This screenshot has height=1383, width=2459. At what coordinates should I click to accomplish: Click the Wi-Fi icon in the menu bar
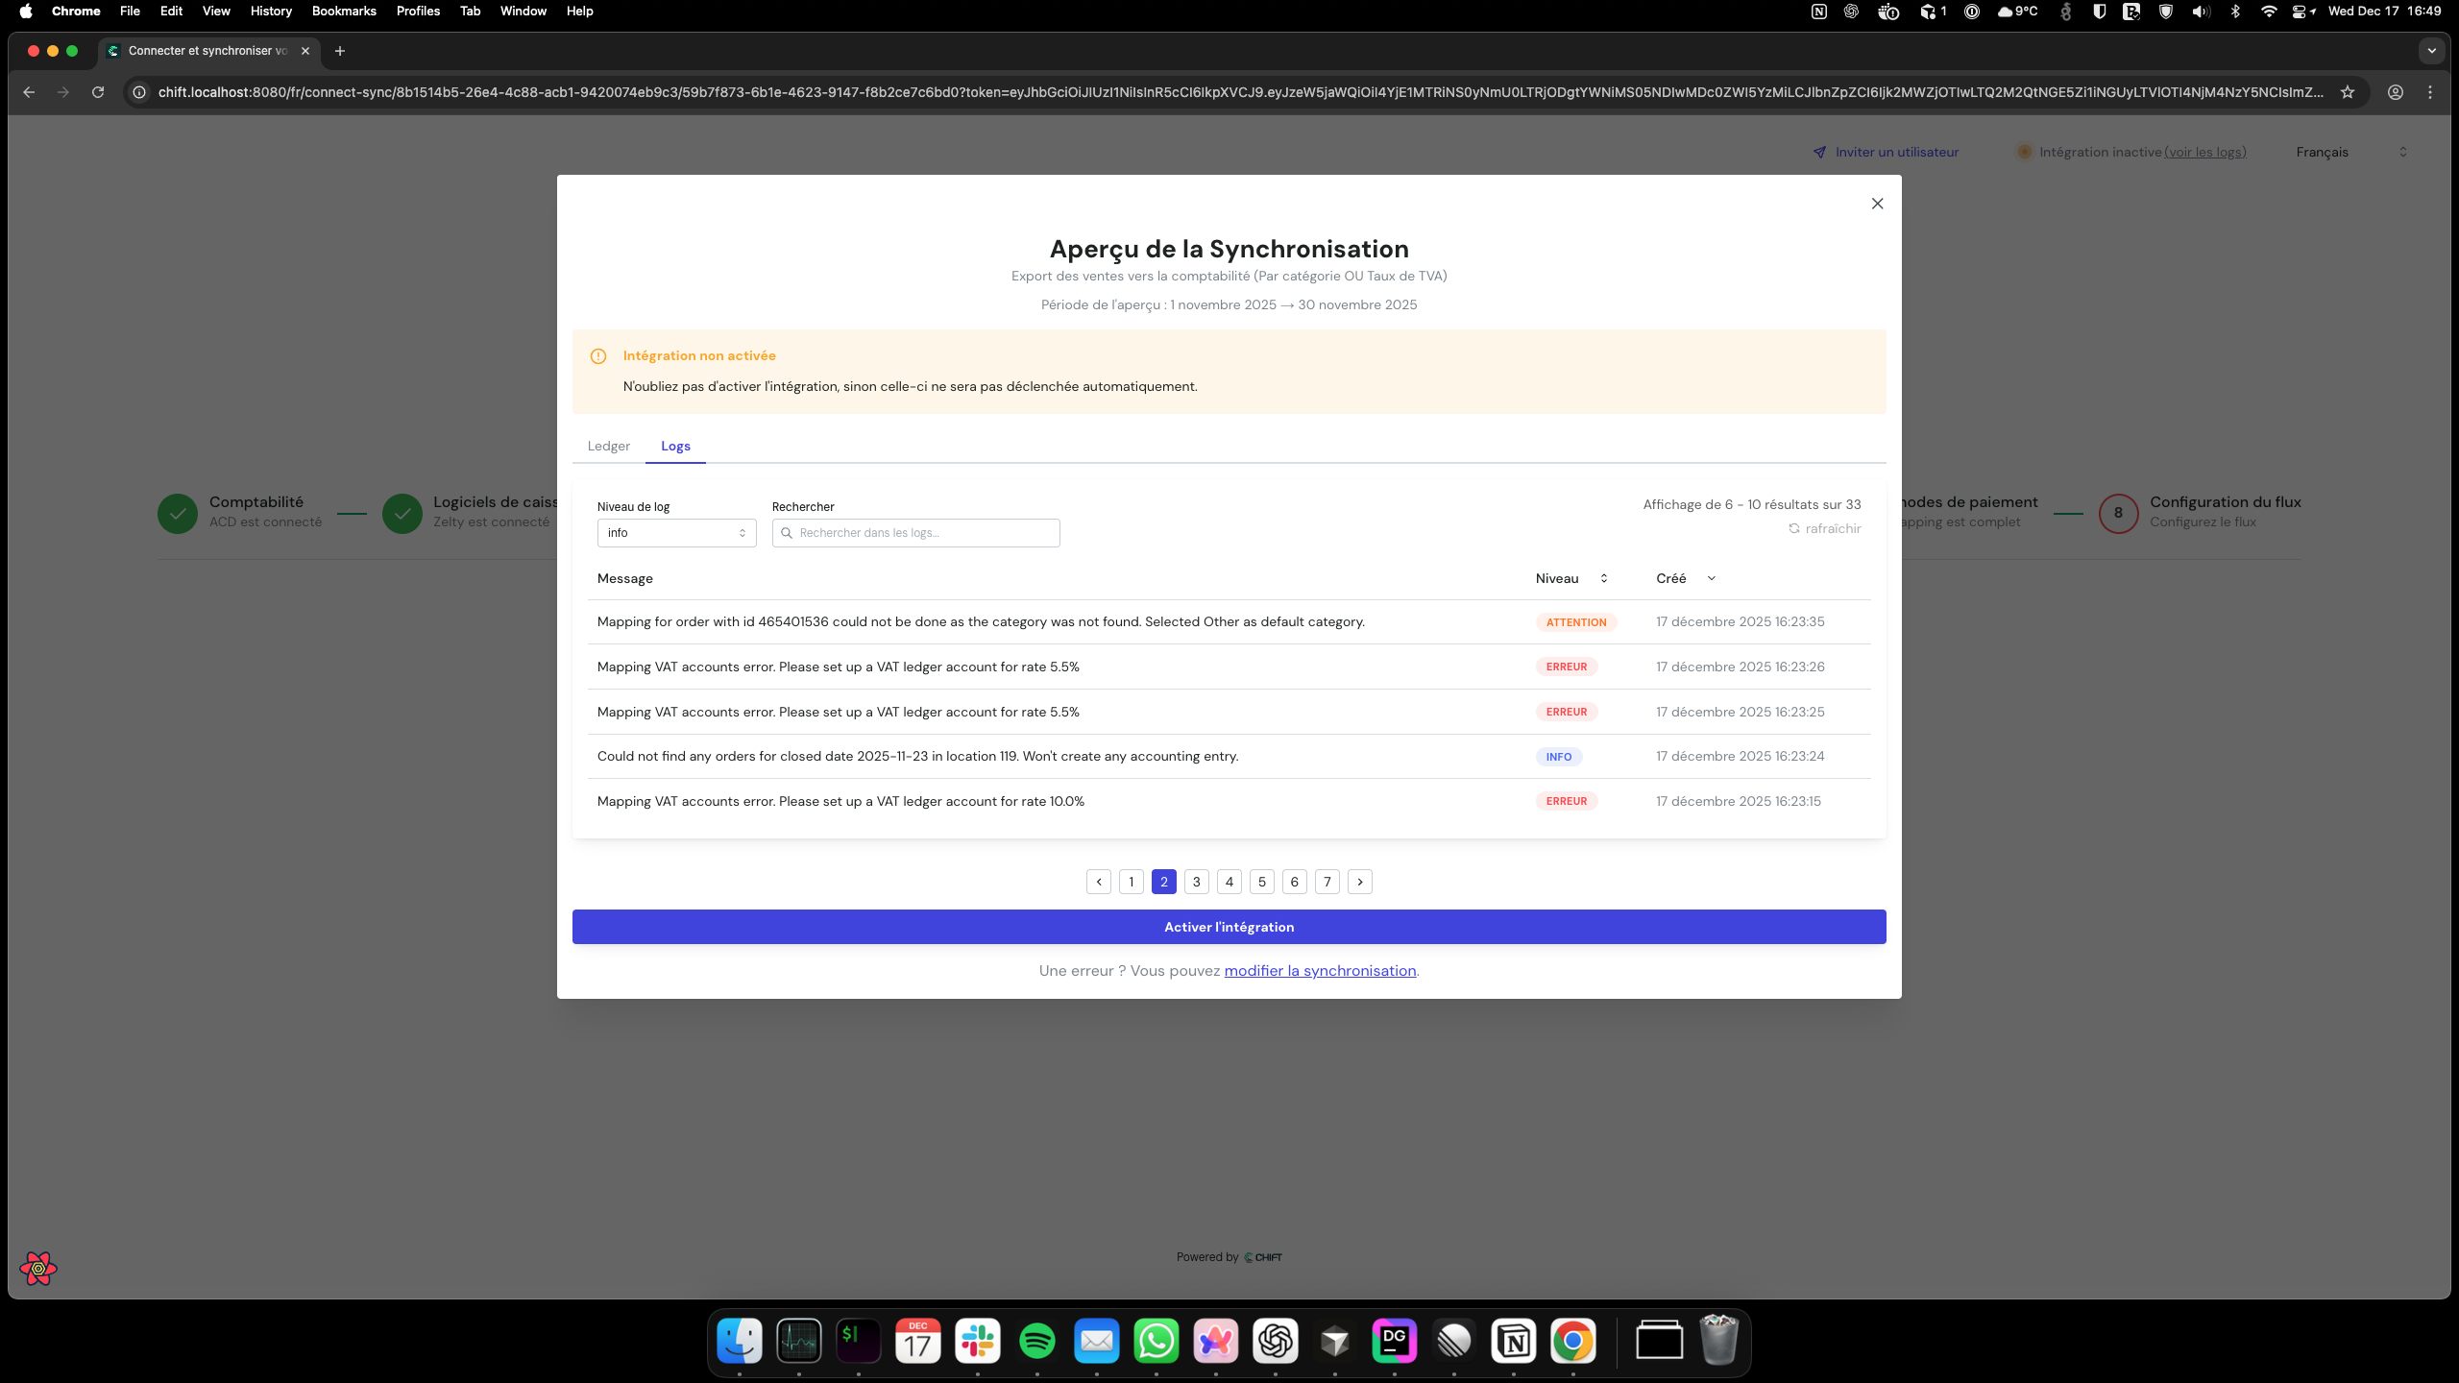[2270, 12]
